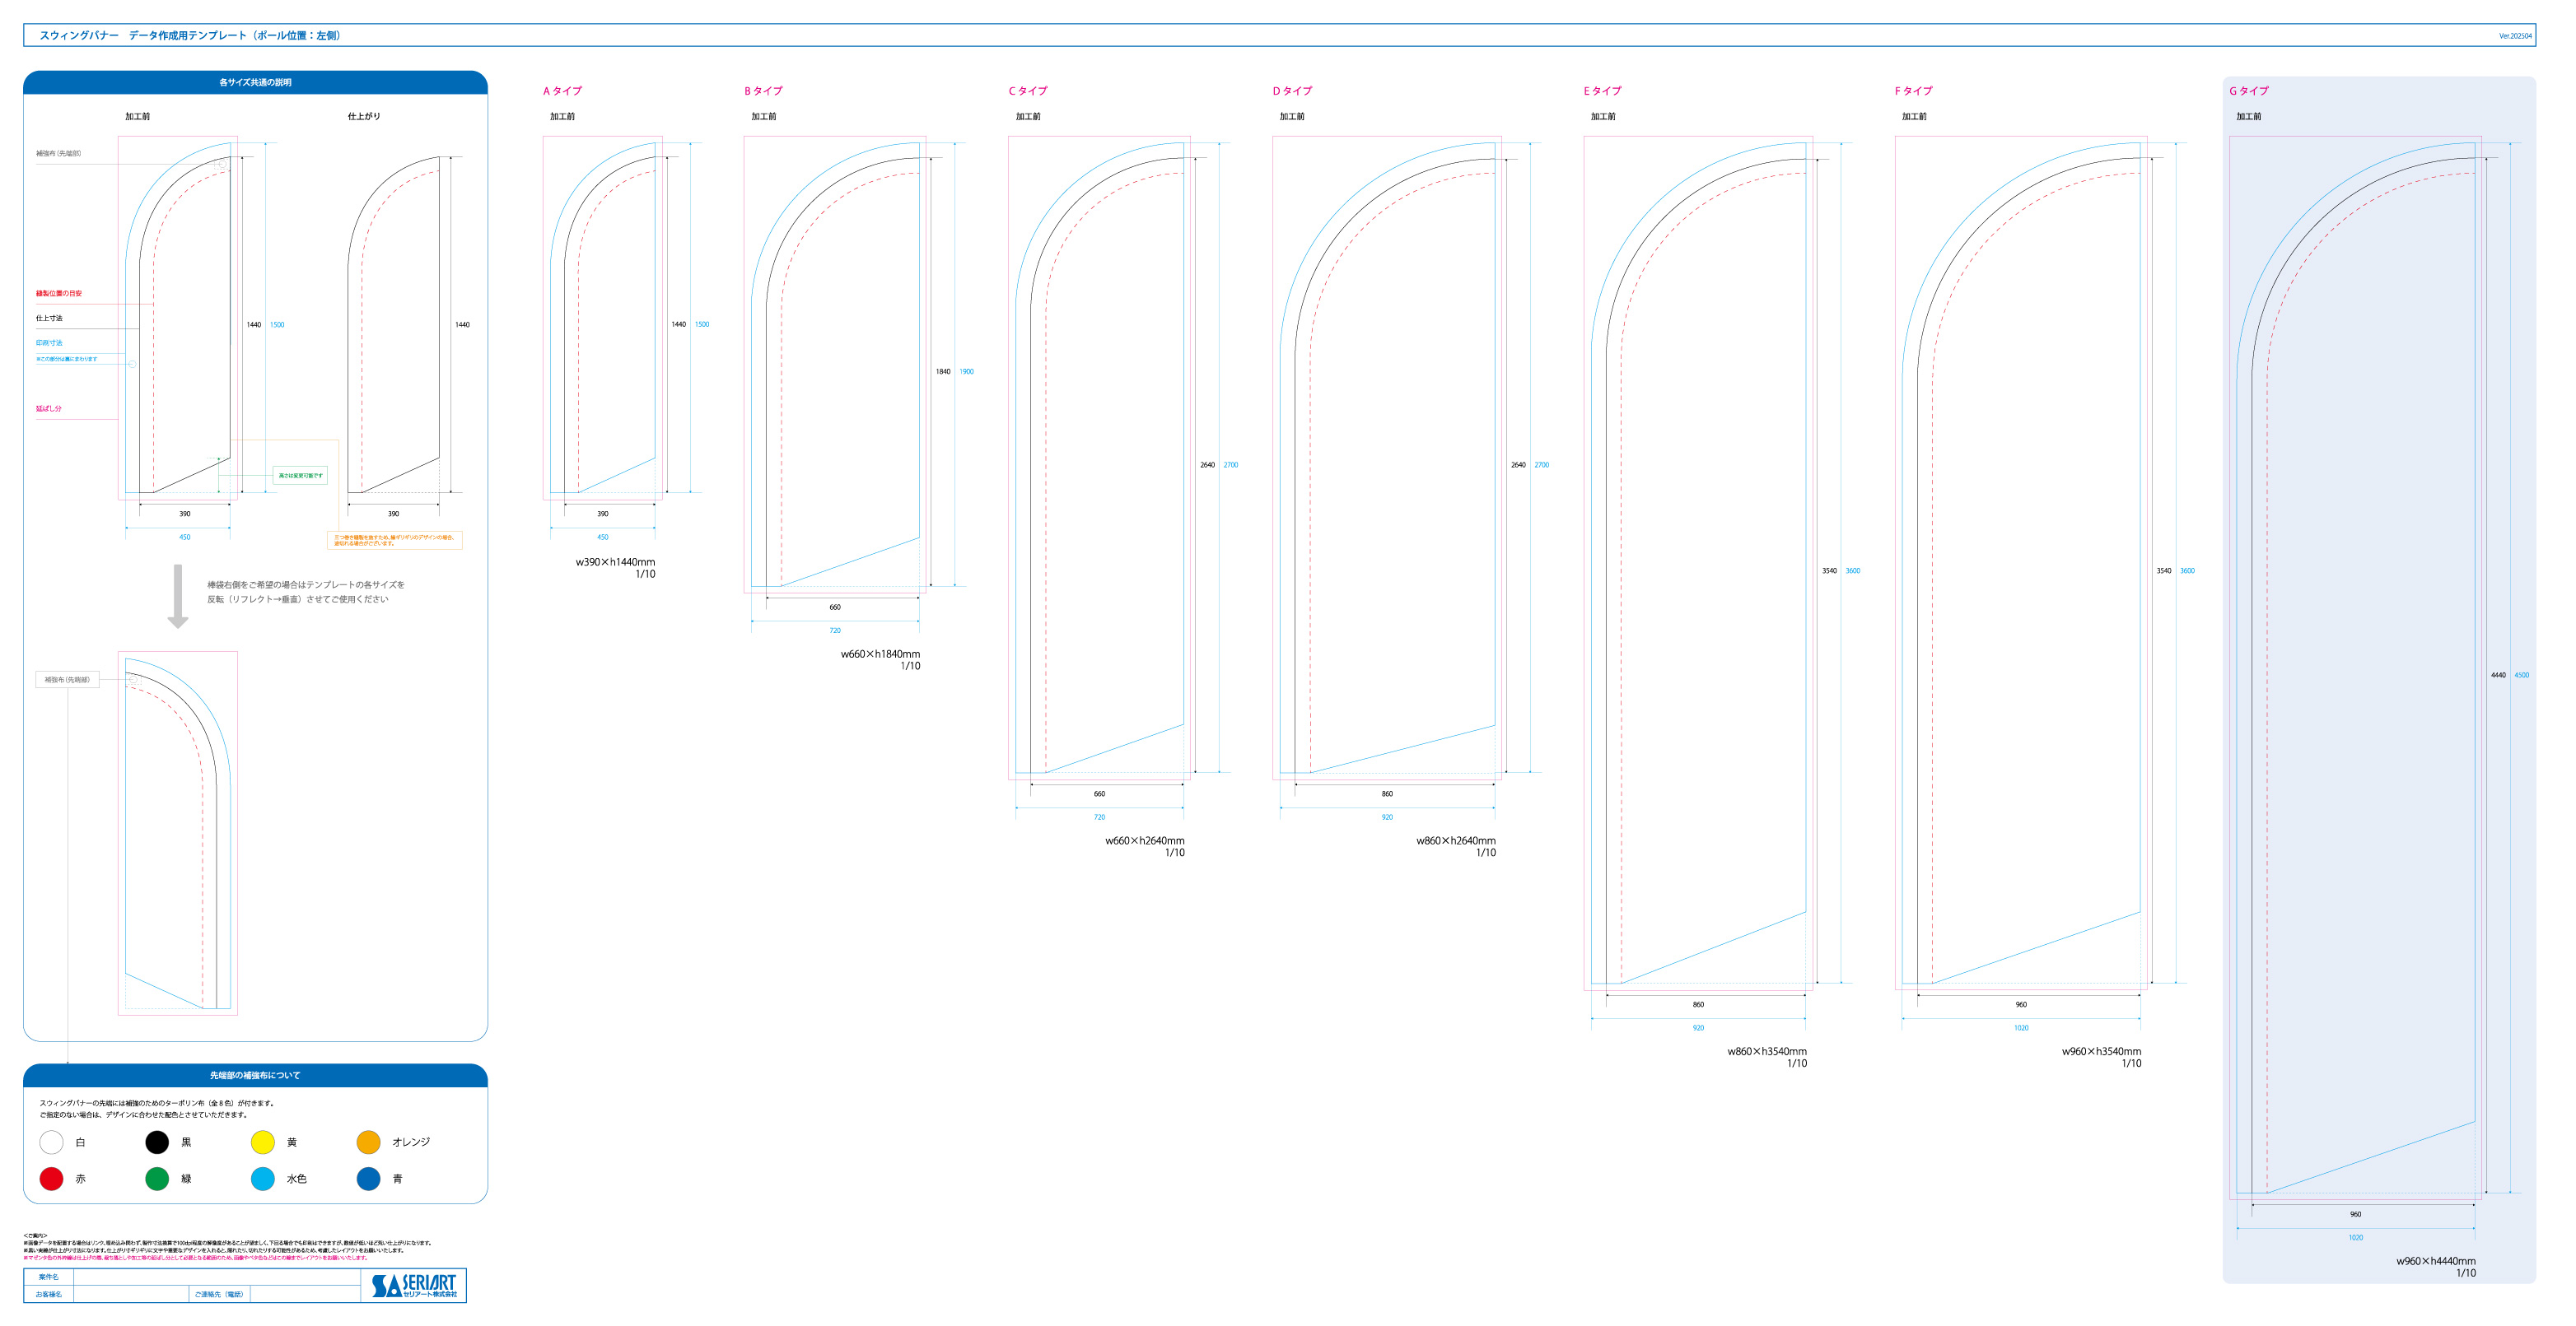Click the 'D タイプ' heading
Image resolution: width=2576 pixels, height=1326 pixels.
pos(1292,91)
